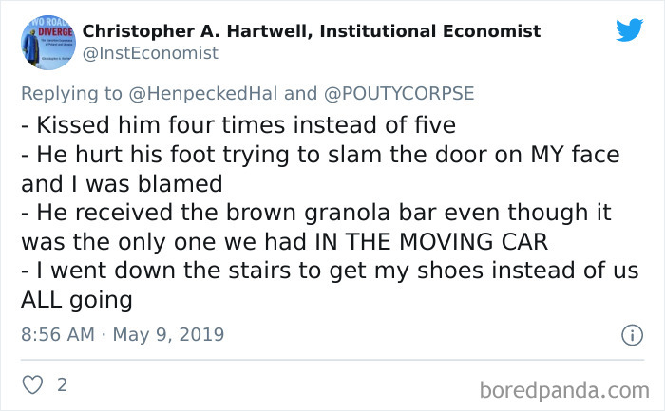Click the 'and I was blamed' line

(x=121, y=183)
